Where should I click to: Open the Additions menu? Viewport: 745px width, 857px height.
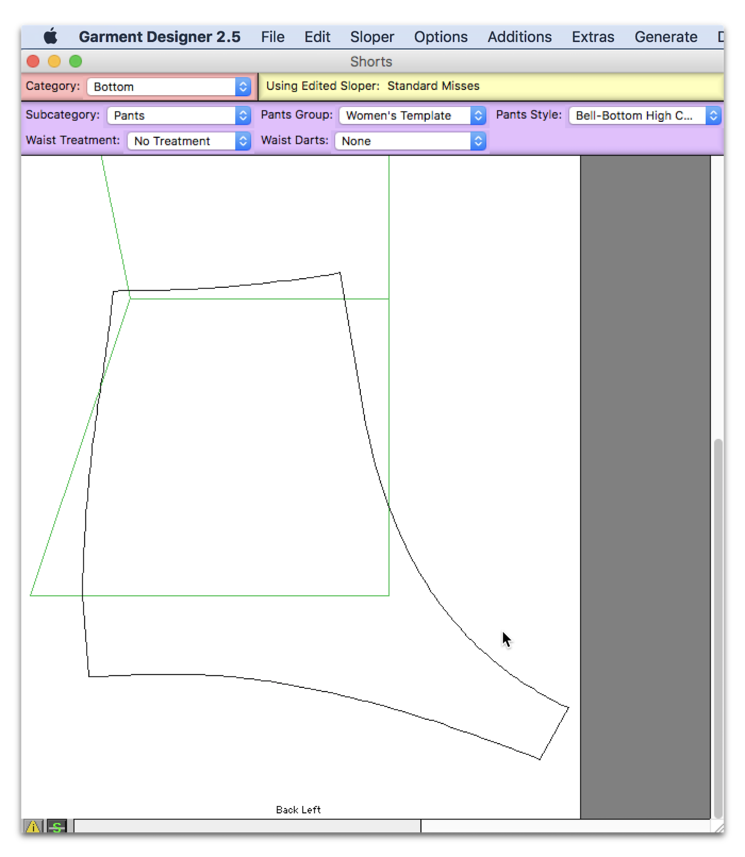pos(520,37)
